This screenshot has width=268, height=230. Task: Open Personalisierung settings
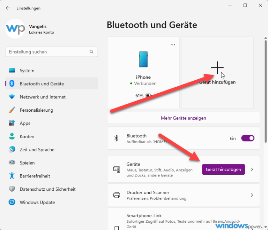[x=51, y=110]
